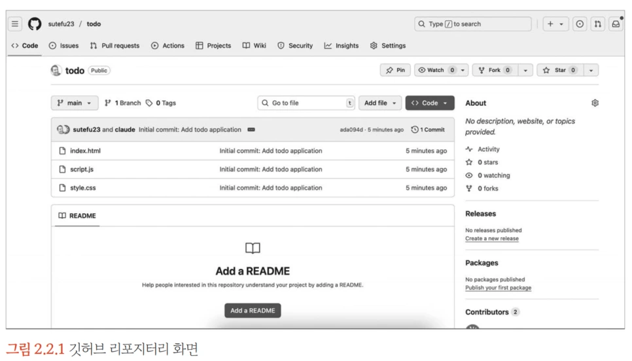
Task: Click the author avatars in the commit bar
Action: point(63,129)
